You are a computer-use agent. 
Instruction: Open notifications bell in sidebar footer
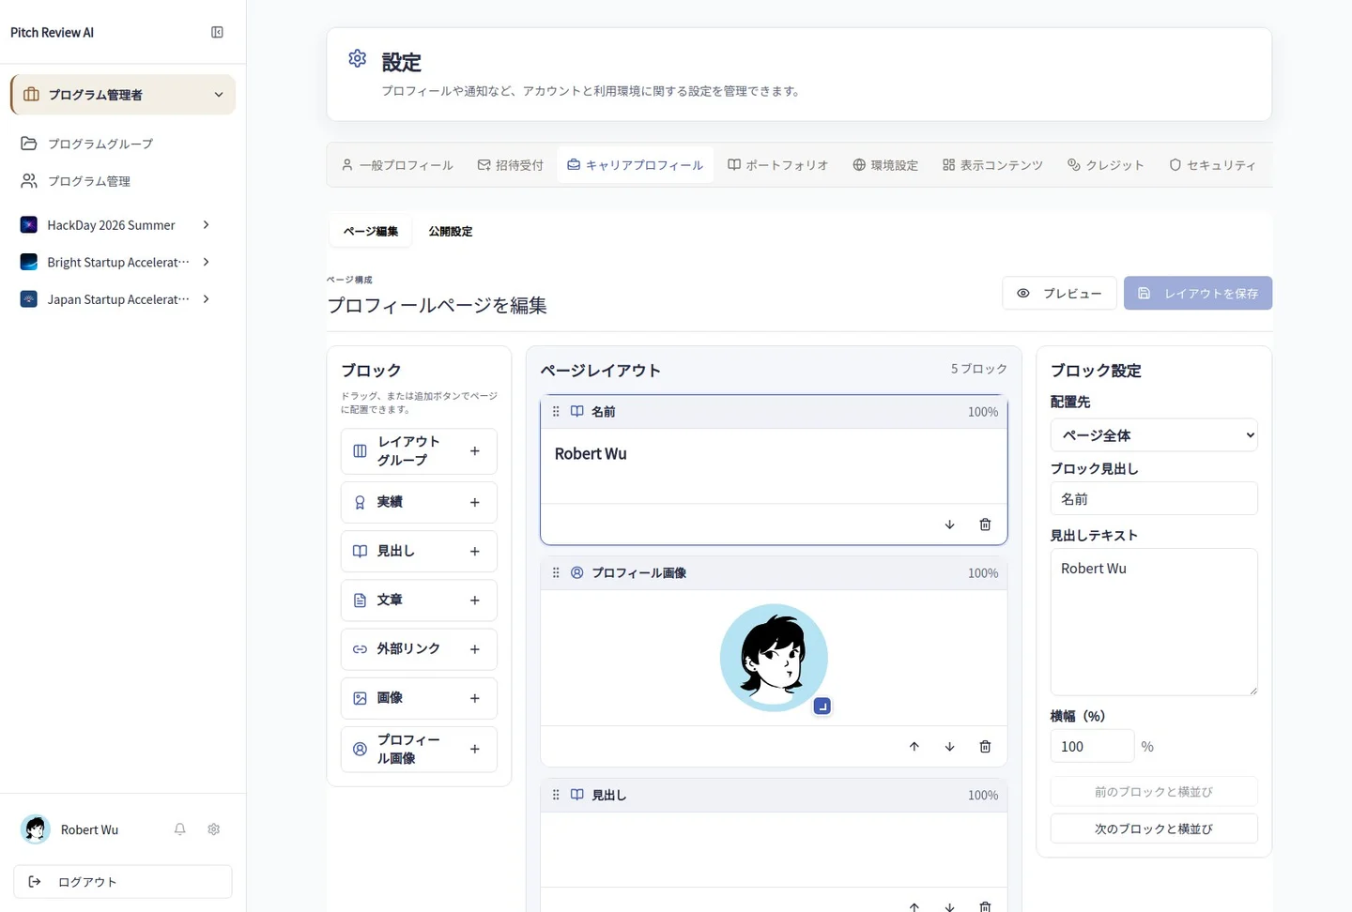pos(179,829)
